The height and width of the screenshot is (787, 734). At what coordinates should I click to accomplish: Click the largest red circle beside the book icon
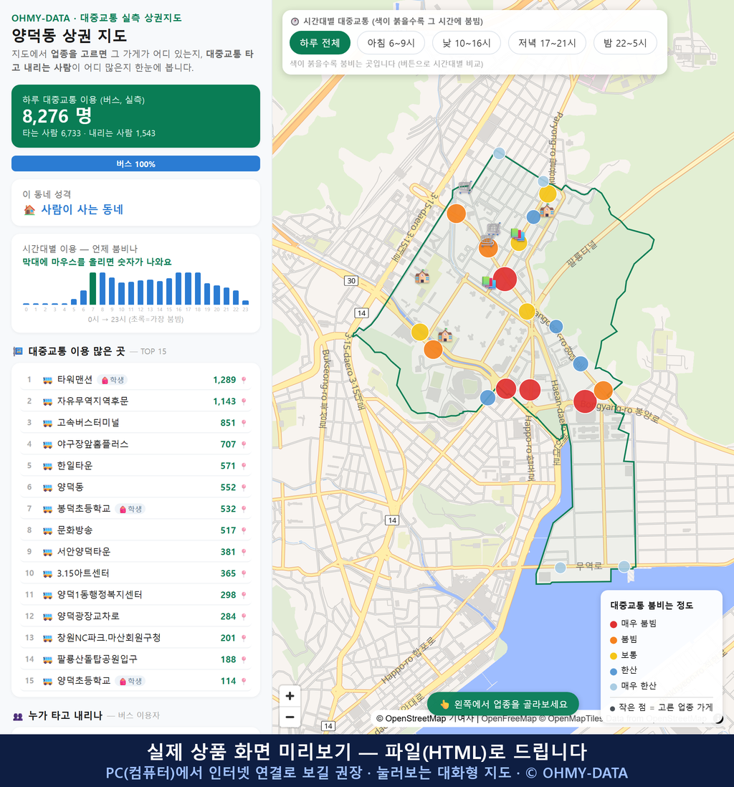tap(505, 280)
